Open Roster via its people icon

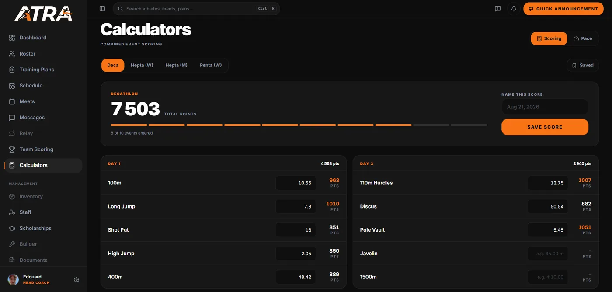click(x=12, y=54)
